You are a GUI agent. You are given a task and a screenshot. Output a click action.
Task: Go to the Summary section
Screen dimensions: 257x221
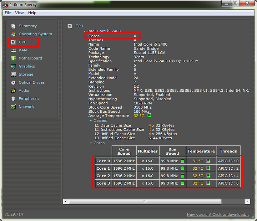coord(28,26)
